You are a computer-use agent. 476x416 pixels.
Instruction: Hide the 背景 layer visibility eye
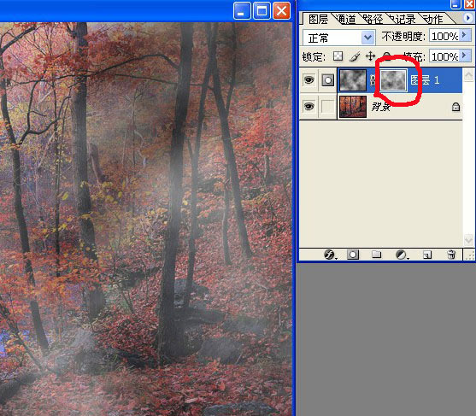pyautogui.click(x=309, y=107)
